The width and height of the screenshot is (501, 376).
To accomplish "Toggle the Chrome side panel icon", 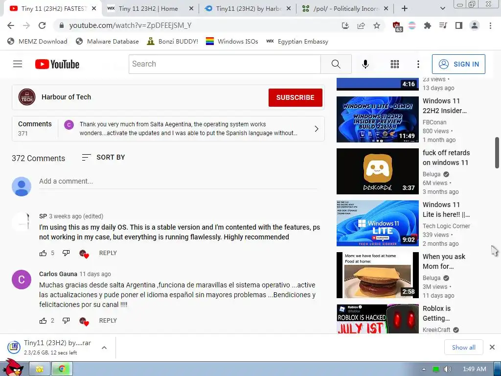I will click(459, 25).
